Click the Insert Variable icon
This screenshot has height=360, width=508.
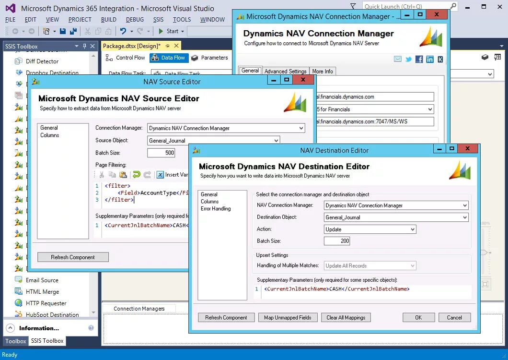pos(160,175)
